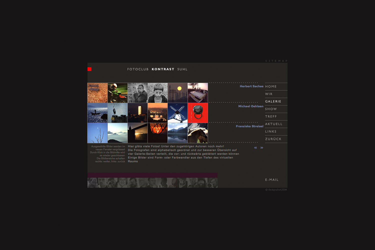Screen dimensions: 375x250
Task: Open the park bench photo thumbnail
Action: [97, 93]
